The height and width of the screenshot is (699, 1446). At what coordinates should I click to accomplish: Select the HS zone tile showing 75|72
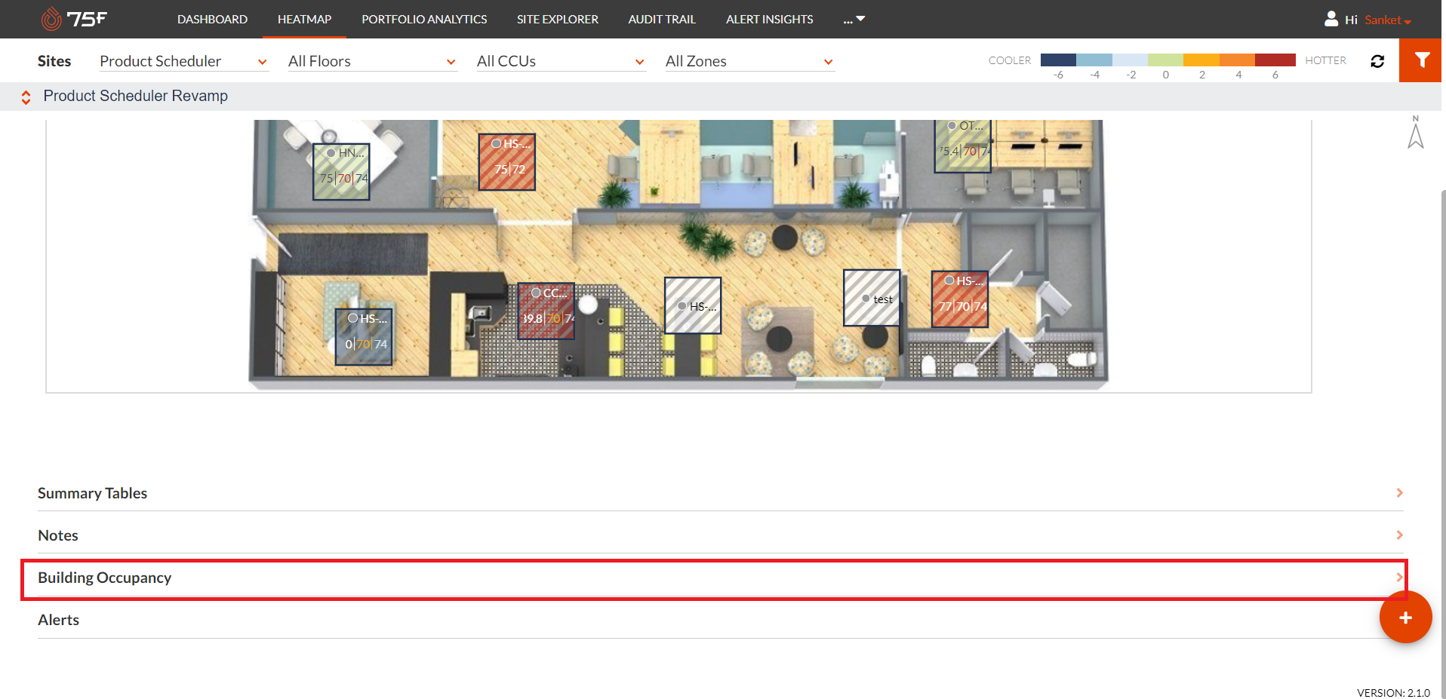pos(507,162)
